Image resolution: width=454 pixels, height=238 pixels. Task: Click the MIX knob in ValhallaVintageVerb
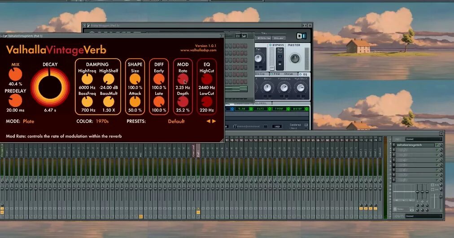pos(15,75)
